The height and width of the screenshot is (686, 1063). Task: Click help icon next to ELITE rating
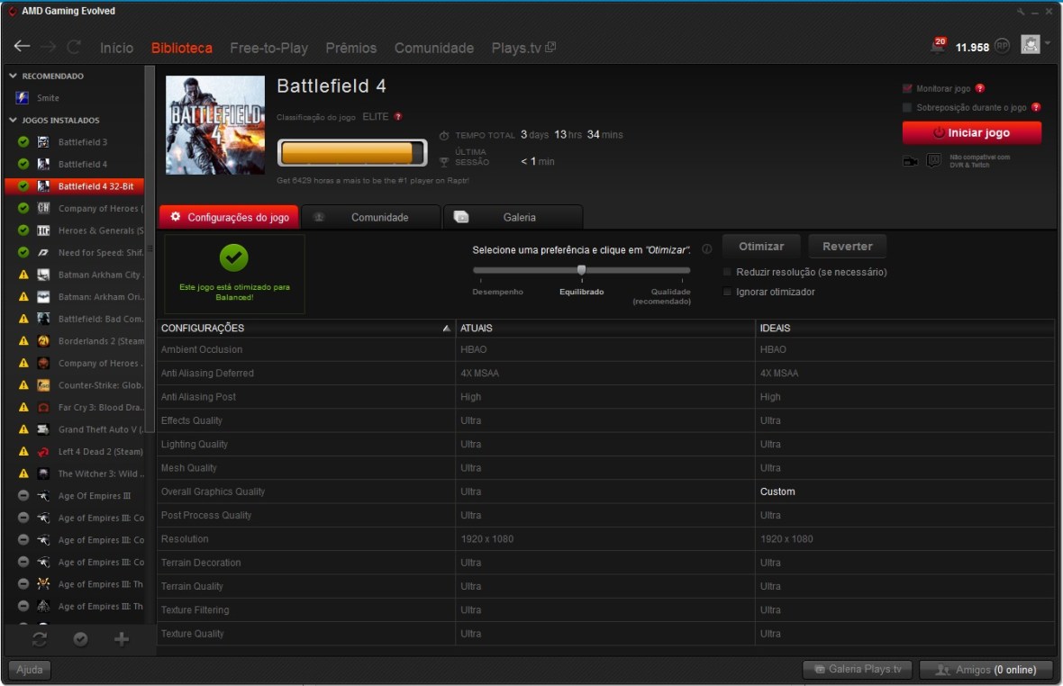click(397, 117)
